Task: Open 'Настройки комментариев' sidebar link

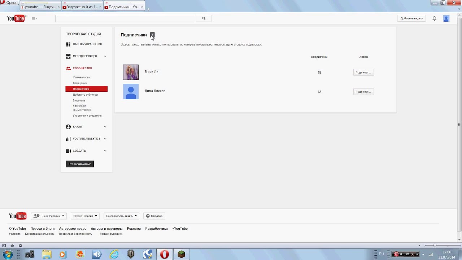Action: [x=82, y=108]
